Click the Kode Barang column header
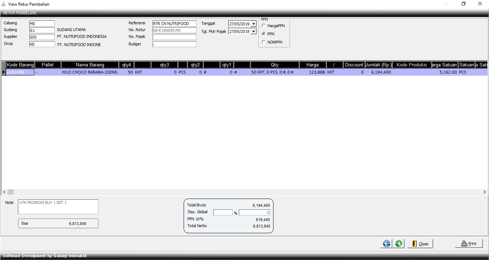 pyautogui.click(x=20, y=65)
